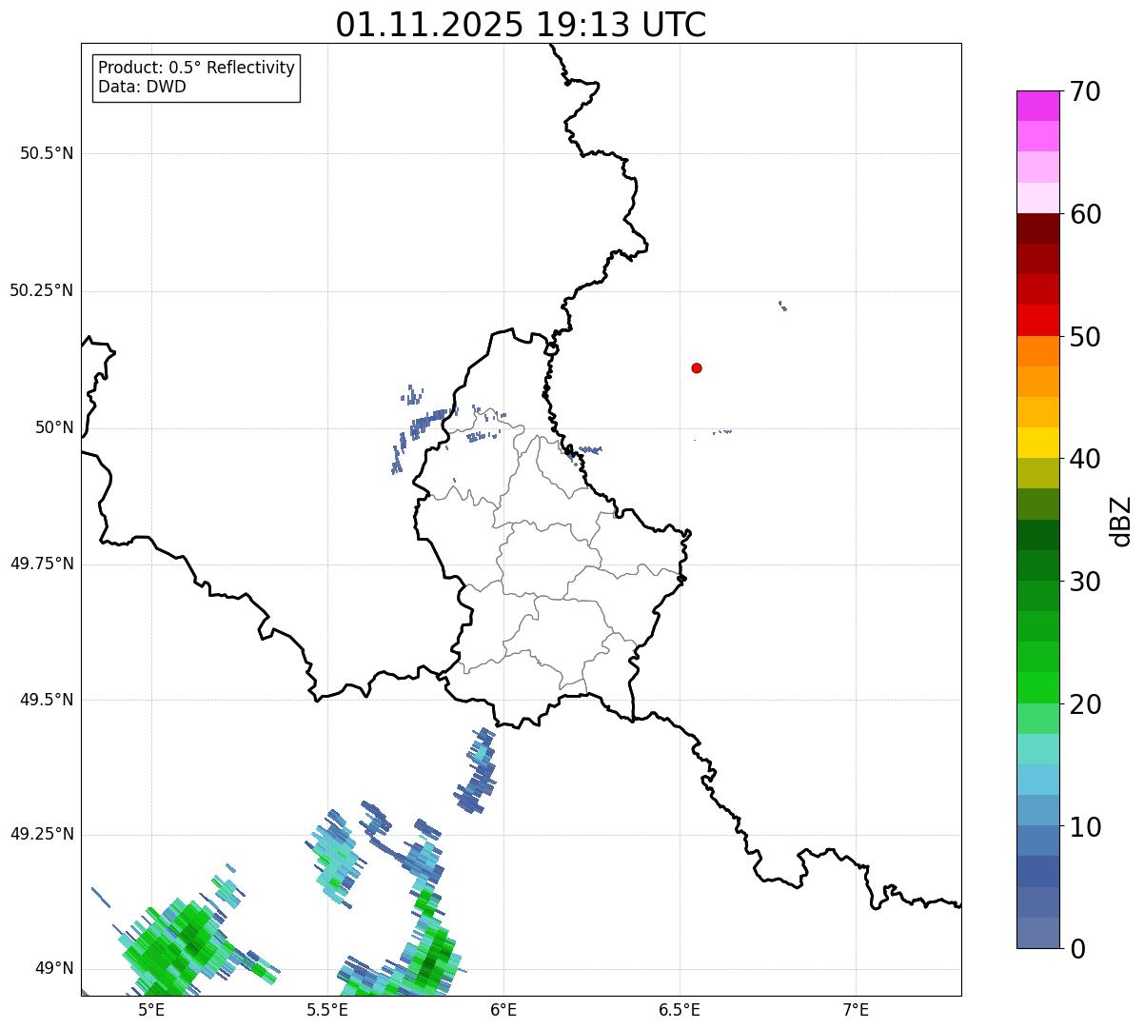Click the 49°N latitude label

(54, 968)
